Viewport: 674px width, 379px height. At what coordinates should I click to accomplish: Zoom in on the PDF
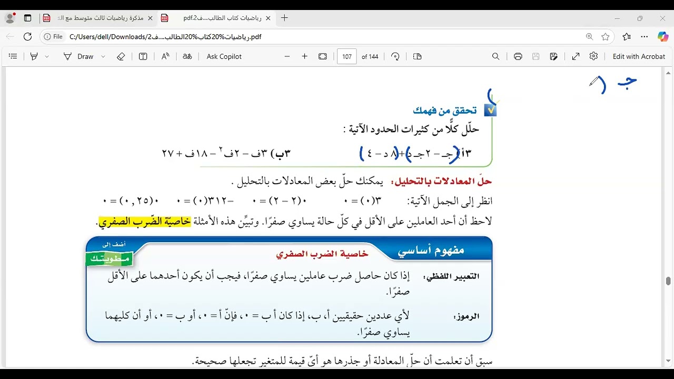click(304, 56)
